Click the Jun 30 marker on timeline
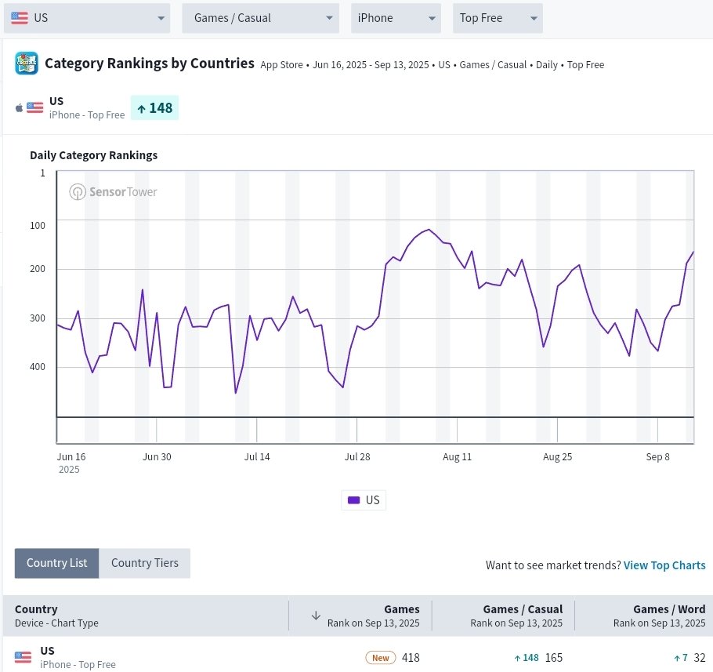Screen dimensions: 713x672 click(x=157, y=457)
